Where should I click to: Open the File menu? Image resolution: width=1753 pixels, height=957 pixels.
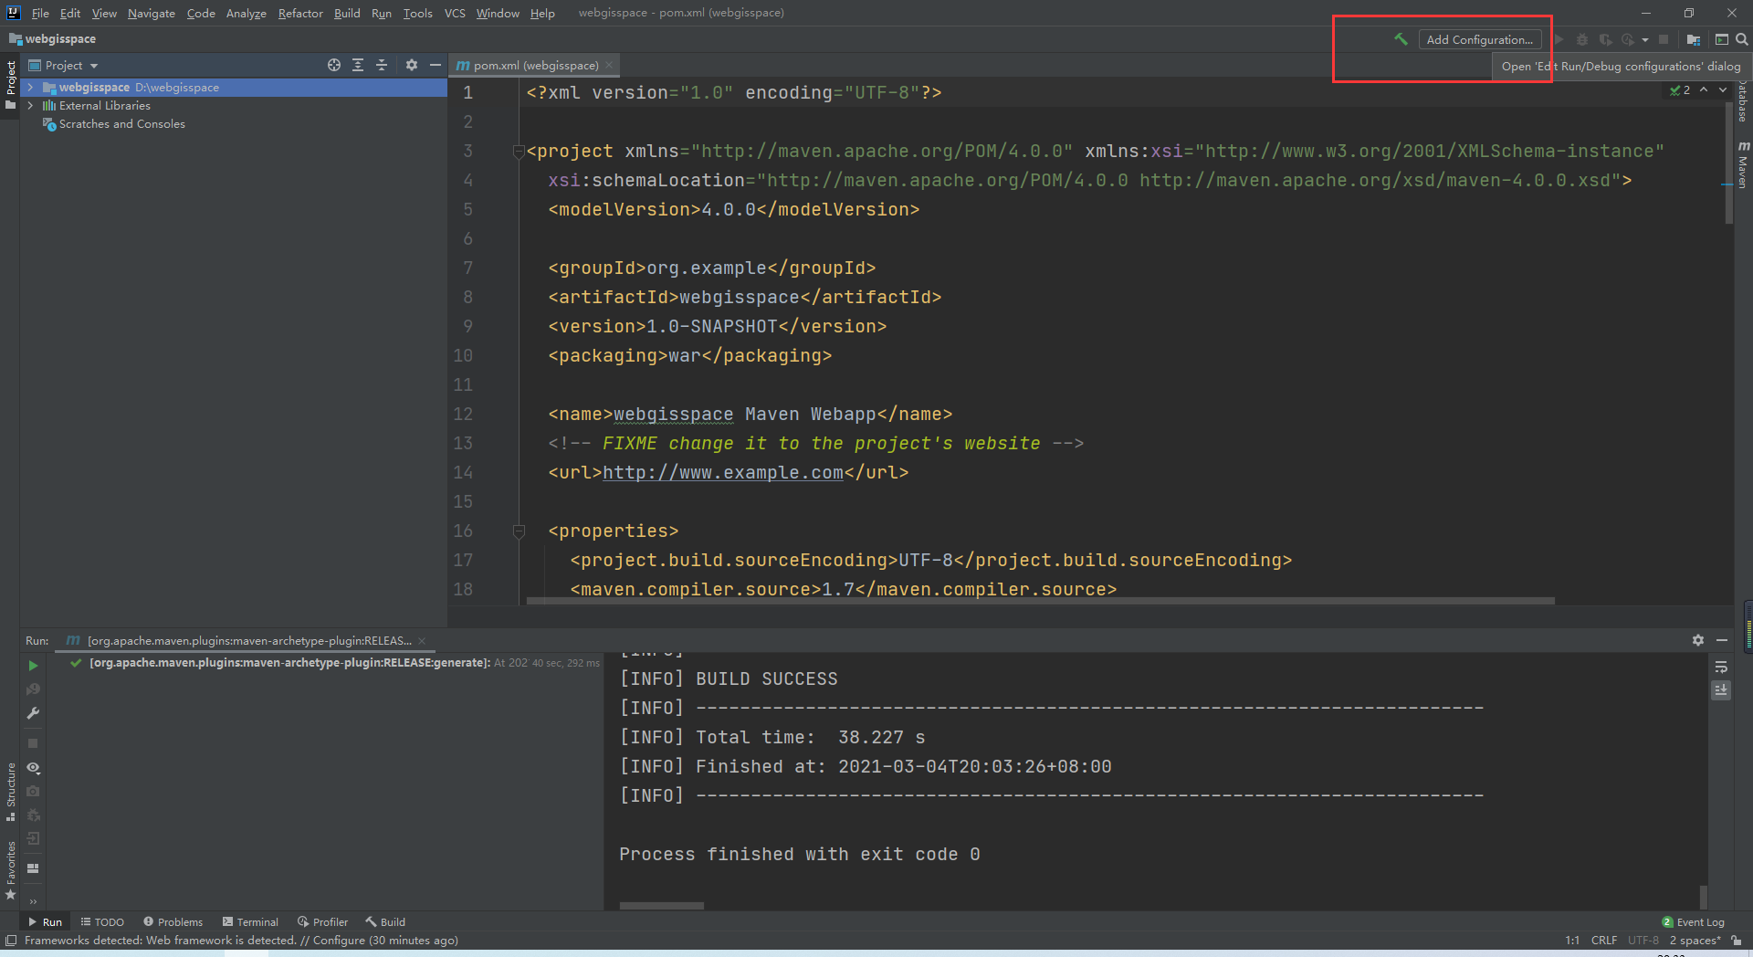[40, 13]
